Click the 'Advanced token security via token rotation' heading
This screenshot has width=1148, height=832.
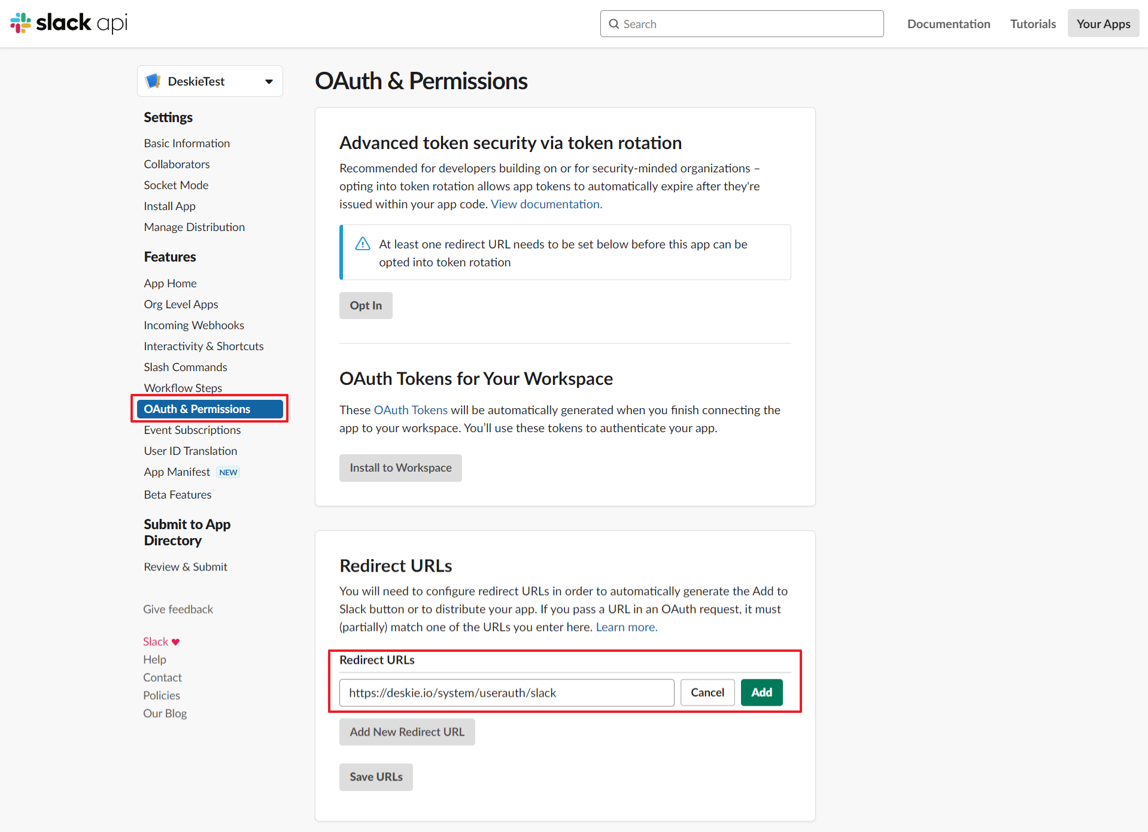511,142
